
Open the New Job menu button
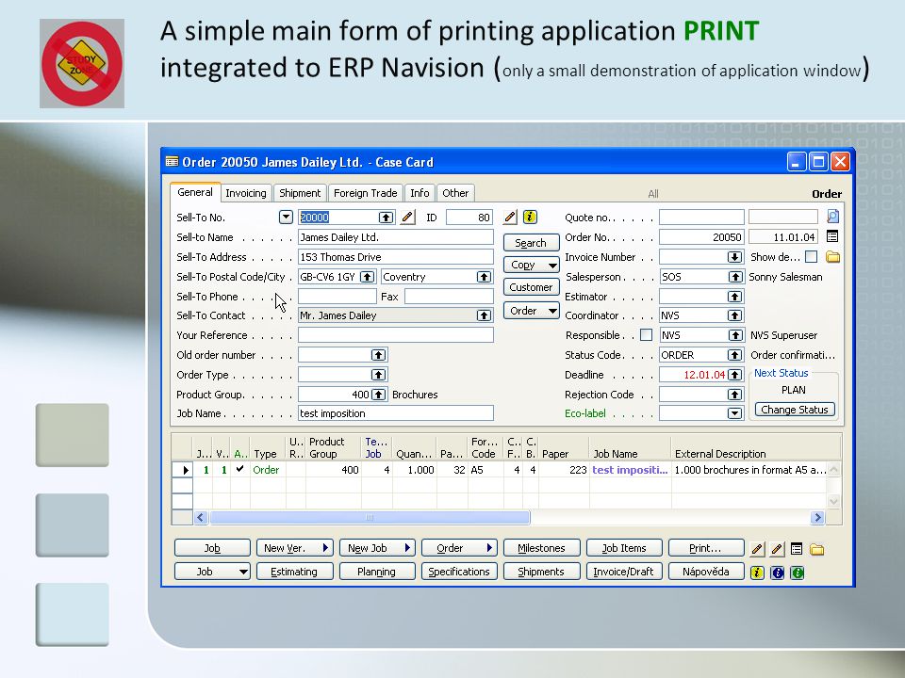pyautogui.click(x=377, y=548)
